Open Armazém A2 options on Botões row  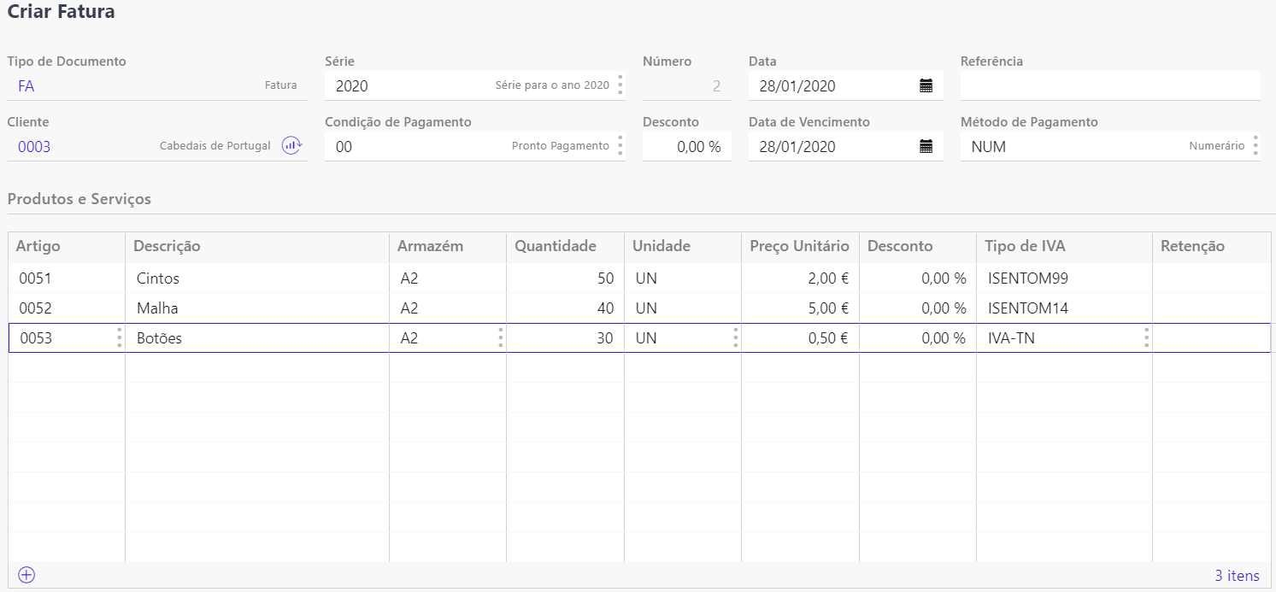point(501,338)
